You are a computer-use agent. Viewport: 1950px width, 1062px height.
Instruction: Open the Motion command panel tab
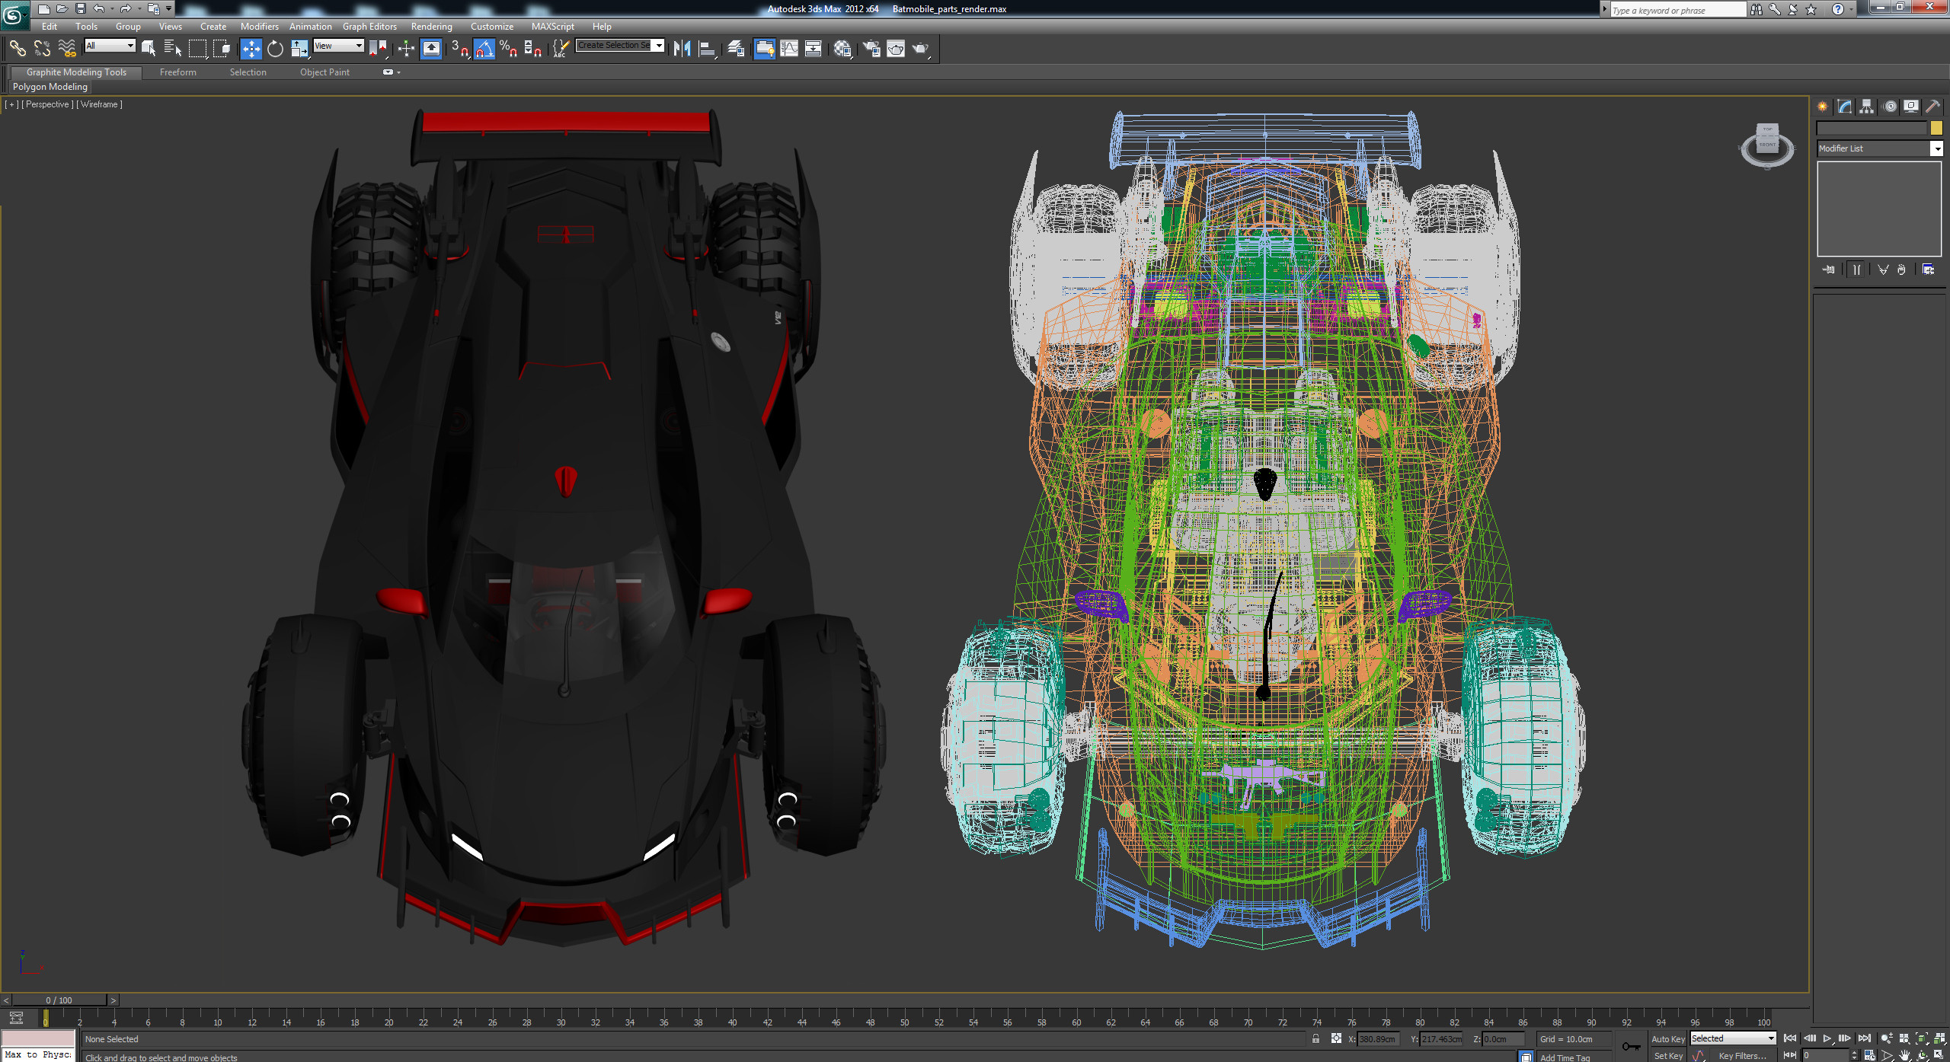[x=1889, y=107]
